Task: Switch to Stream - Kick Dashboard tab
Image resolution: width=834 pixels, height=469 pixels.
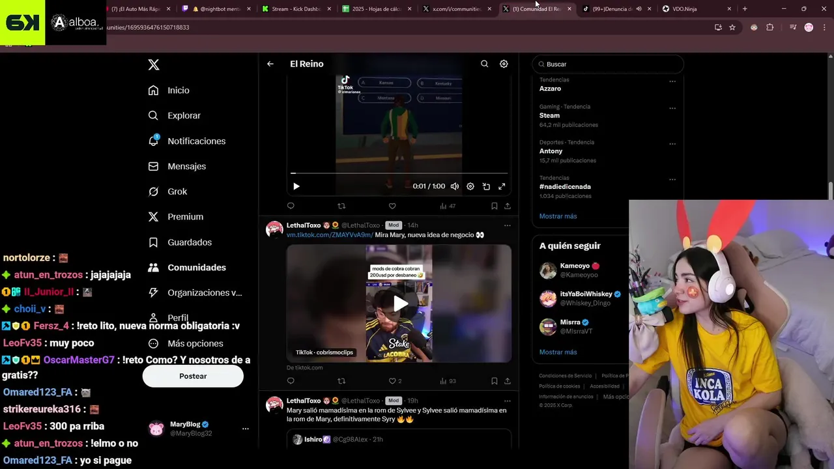Action: pos(297,9)
